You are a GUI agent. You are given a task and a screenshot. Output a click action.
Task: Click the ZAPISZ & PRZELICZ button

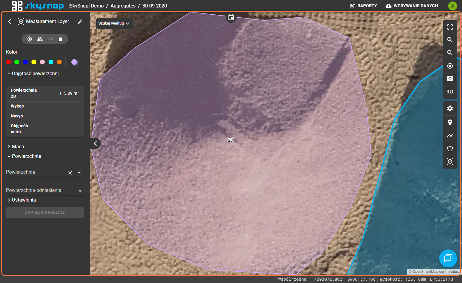coord(45,213)
